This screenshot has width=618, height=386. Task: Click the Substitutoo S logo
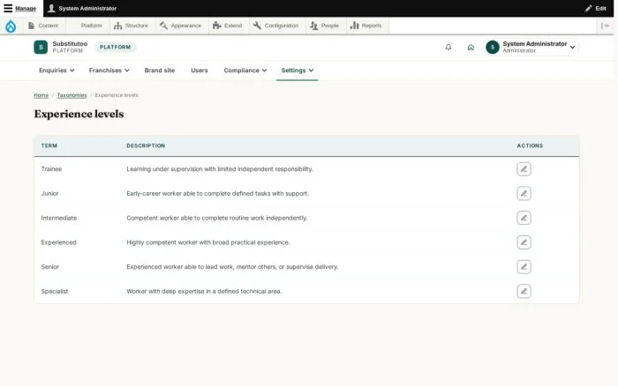pyautogui.click(x=41, y=48)
